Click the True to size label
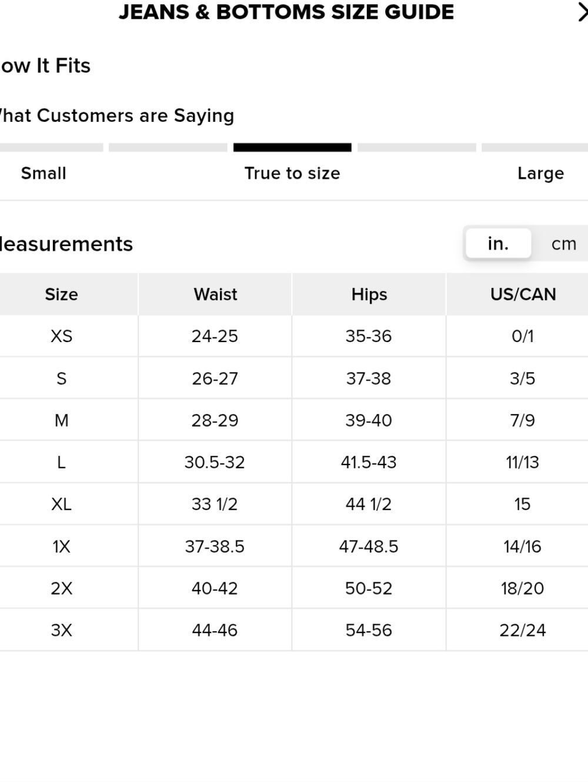The image size is (588, 782). [x=292, y=173]
